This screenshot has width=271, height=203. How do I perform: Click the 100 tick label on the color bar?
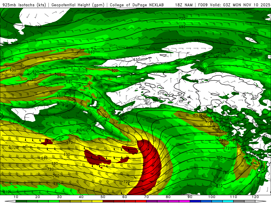pyautogui.click(x=211, y=197)
